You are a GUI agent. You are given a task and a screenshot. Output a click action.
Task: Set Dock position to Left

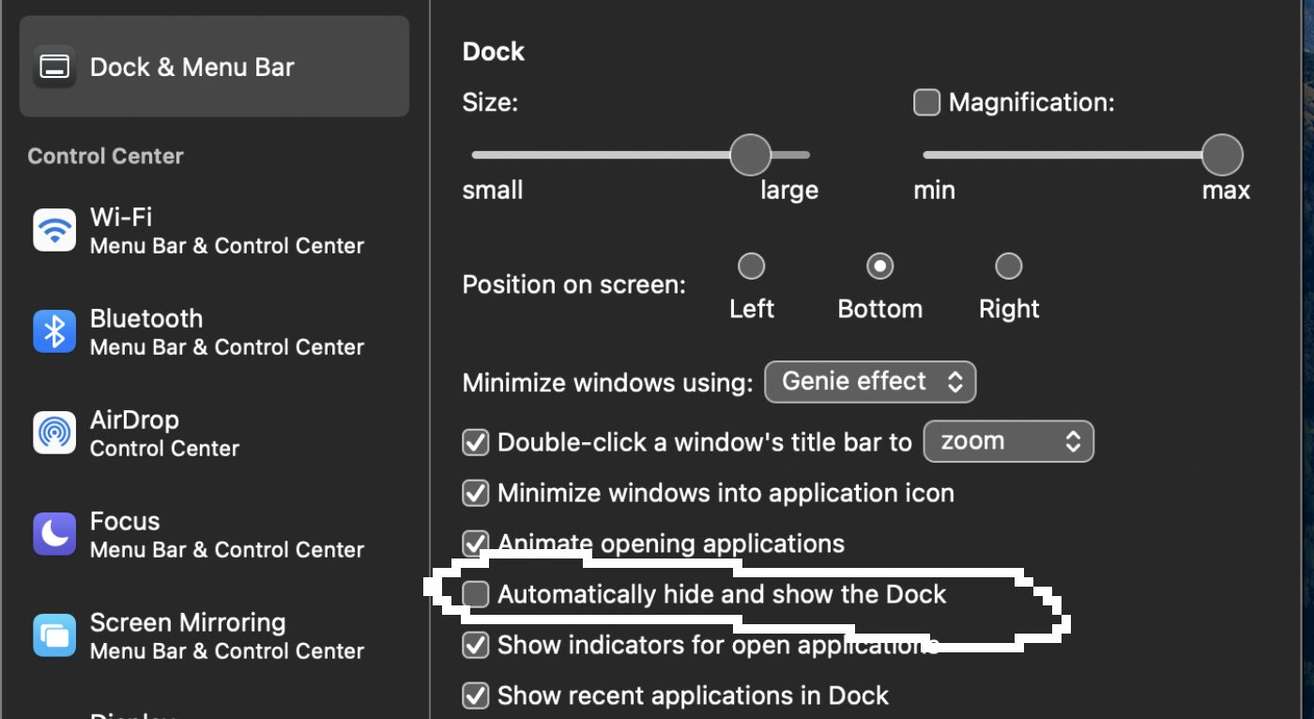[x=751, y=267]
